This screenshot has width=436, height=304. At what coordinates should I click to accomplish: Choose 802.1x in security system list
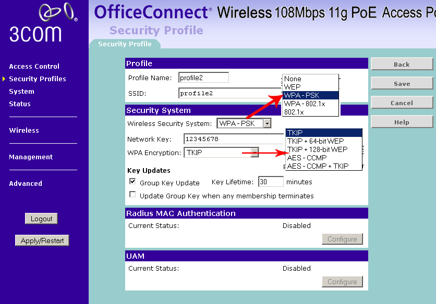click(310, 112)
